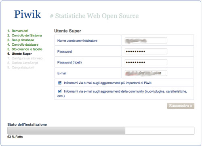Screen dimensions: 202x146
Task: Click the 'Stato dell'installazione' heading
Action: (x=27, y=125)
